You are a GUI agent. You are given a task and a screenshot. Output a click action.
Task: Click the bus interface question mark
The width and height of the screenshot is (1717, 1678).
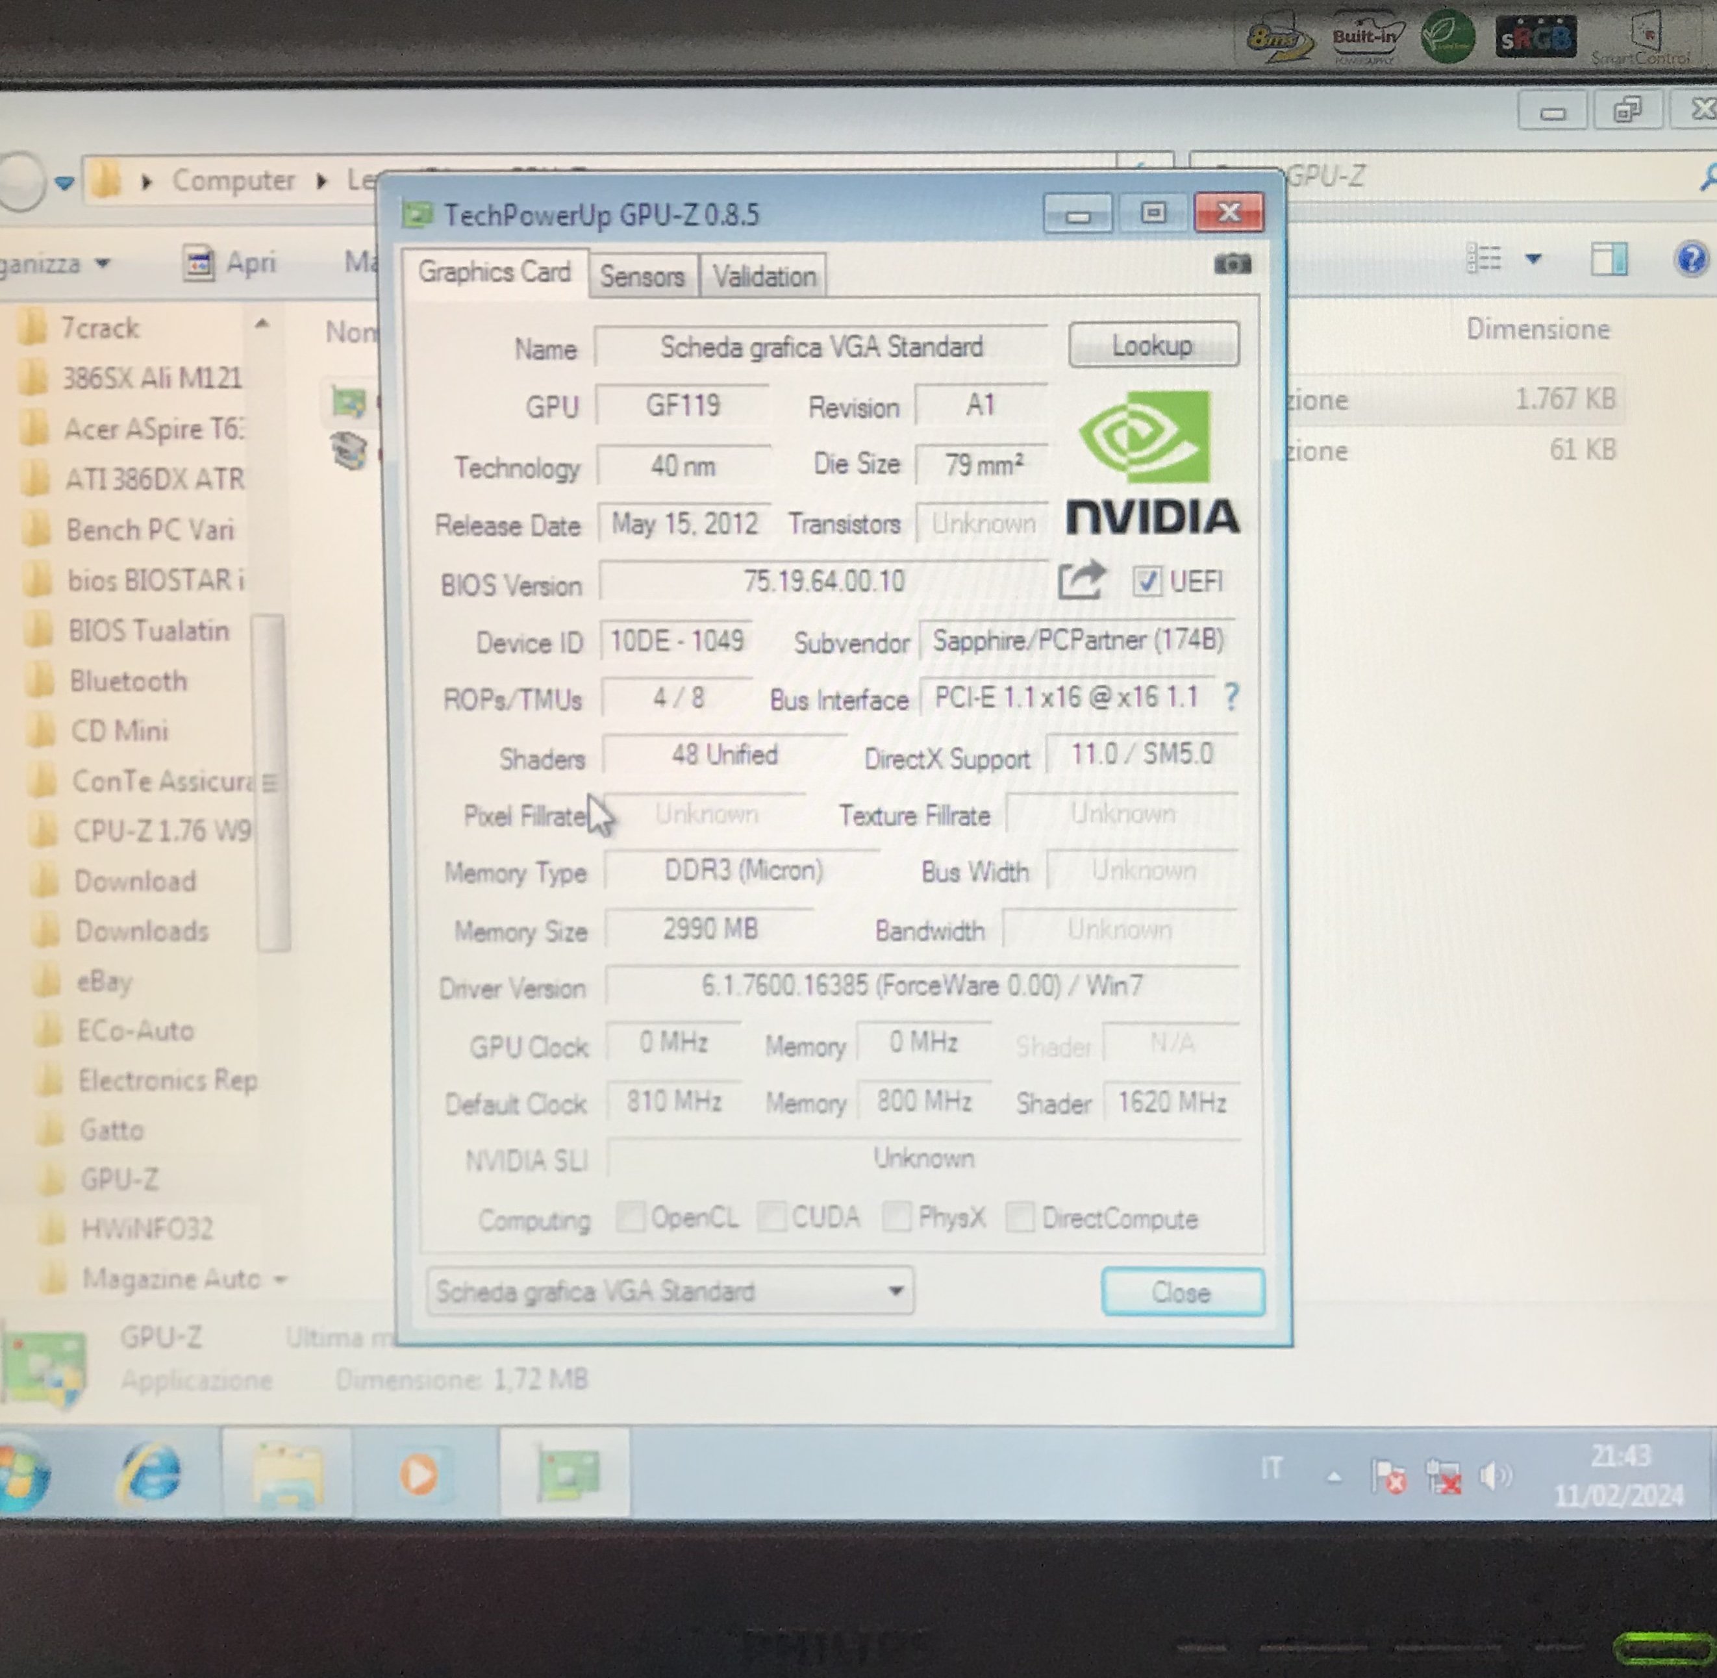click(x=1231, y=697)
